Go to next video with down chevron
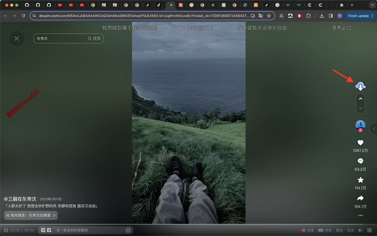The width and height of the screenshot is (377, 236). (x=361, y=108)
